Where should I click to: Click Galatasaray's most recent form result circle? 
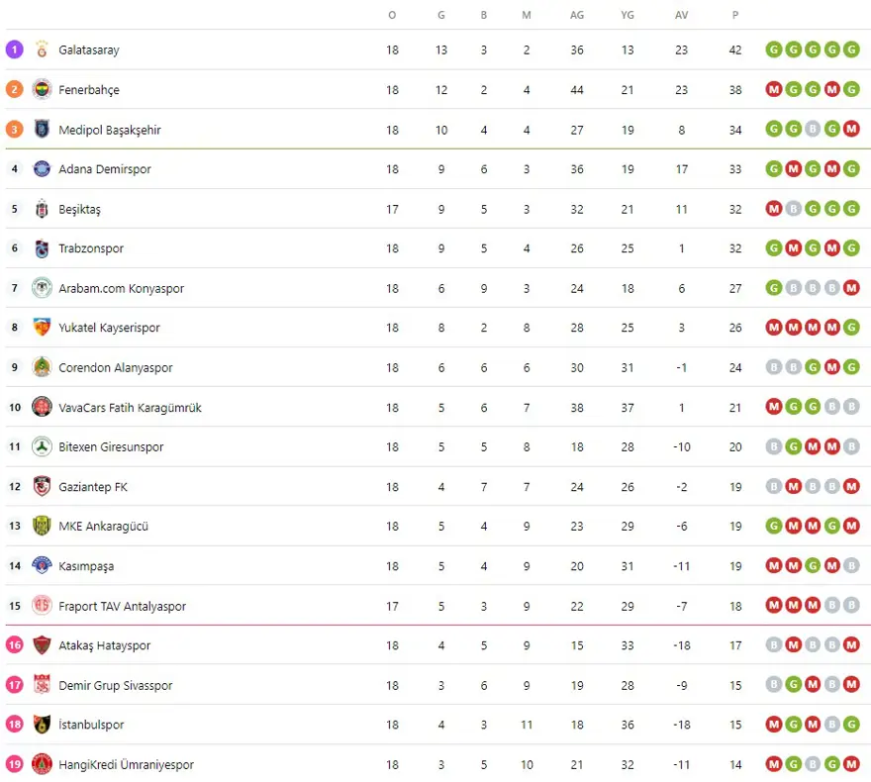click(851, 49)
